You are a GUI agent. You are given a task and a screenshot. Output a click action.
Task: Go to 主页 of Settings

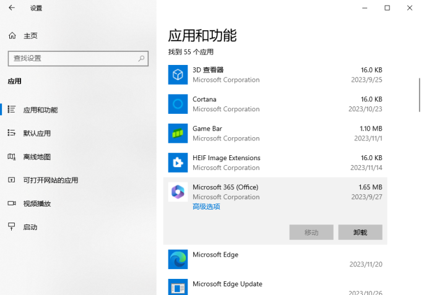(30, 36)
